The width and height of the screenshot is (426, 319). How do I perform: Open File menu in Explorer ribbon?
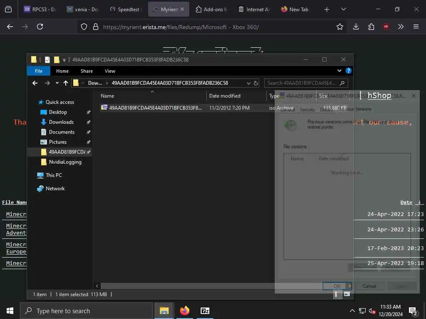click(x=39, y=71)
